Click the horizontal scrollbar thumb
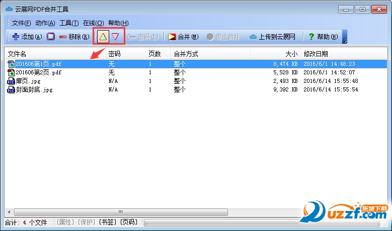This screenshot has width=392, height=231. 121,212
